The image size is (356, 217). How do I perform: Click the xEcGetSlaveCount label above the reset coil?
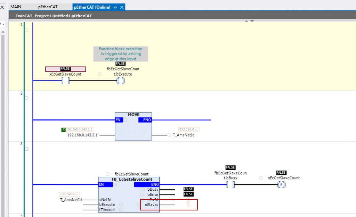(x=284, y=178)
